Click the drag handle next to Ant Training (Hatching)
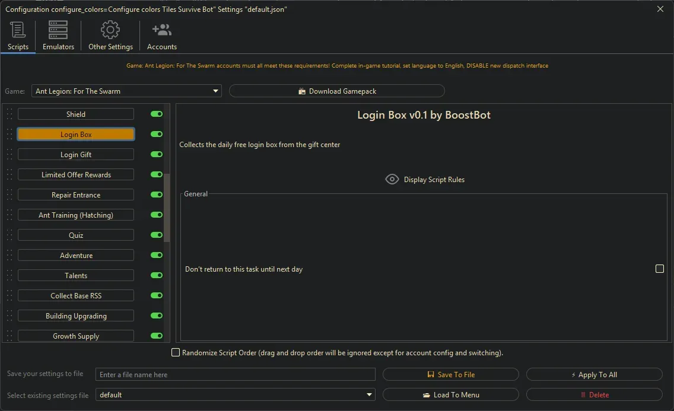This screenshot has height=411, width=674. click(x=9, y=215)
